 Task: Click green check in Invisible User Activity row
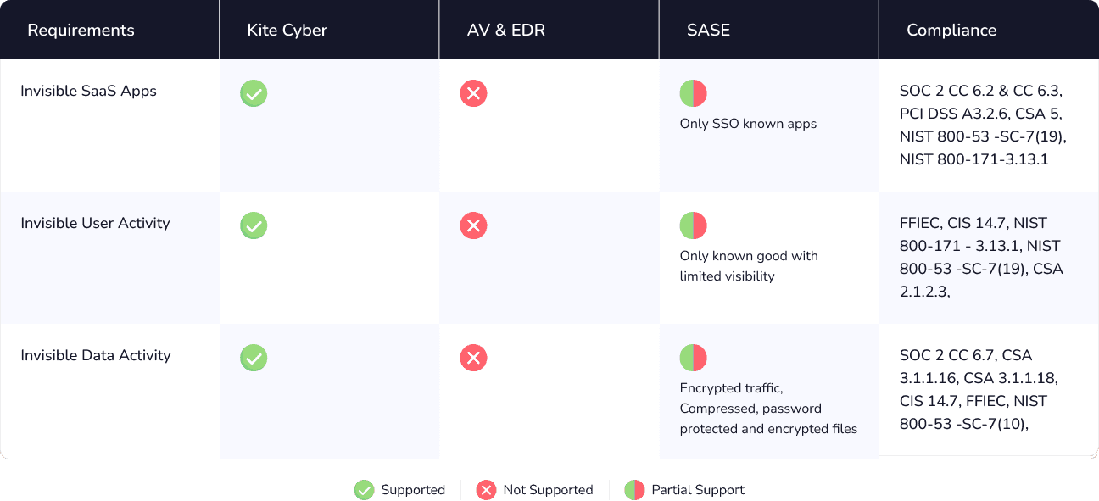(254, 225)
